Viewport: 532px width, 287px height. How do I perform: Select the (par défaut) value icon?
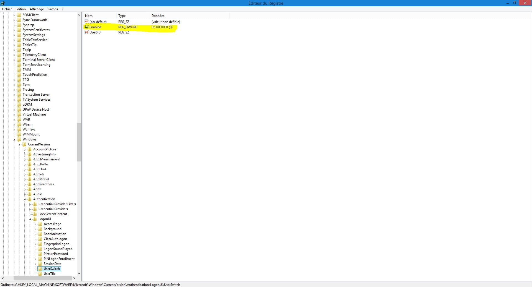click(87, 22)
